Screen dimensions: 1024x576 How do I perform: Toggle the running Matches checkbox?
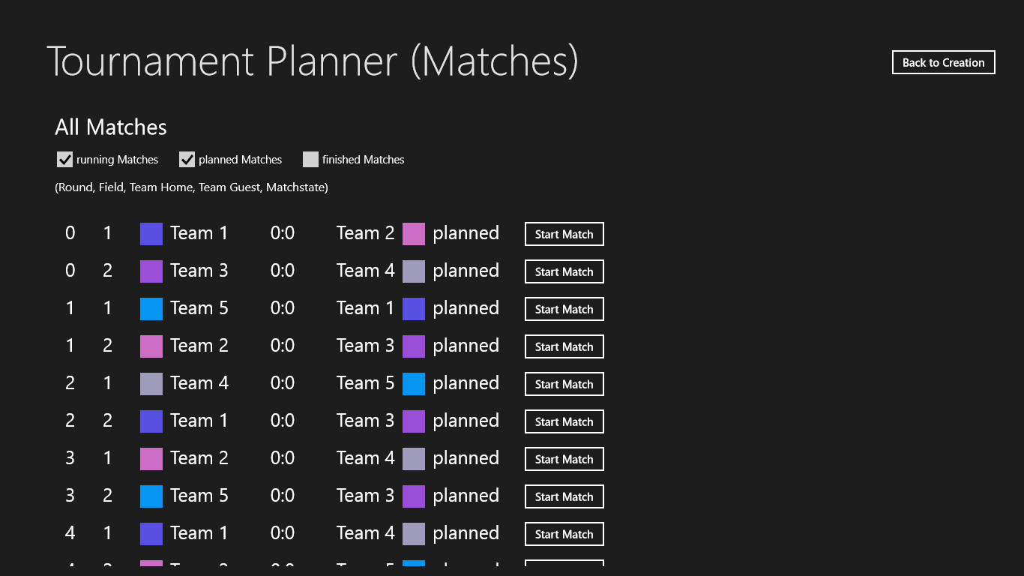[65, 160]
